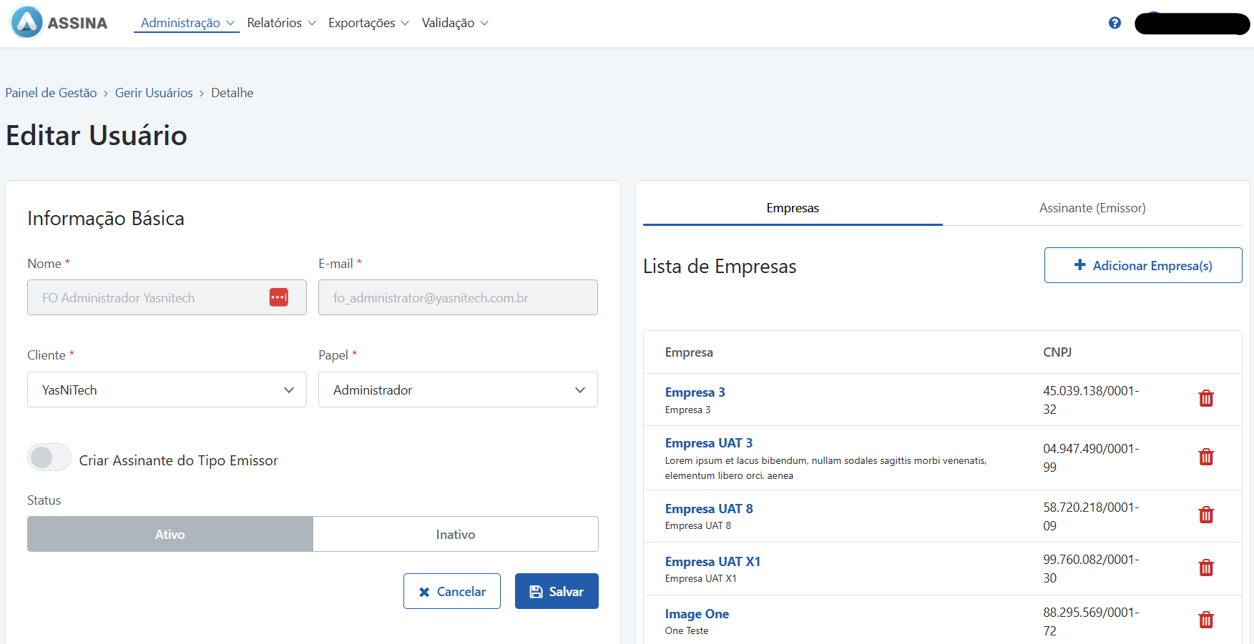Click the E-mail input field
Image resolution: width=1254 pixels, height=644 pixels.
(x=458, y=297)
